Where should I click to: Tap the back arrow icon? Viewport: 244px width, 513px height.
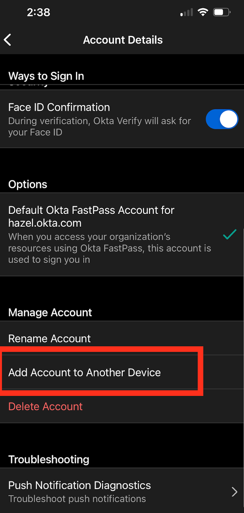coord(8,40)
